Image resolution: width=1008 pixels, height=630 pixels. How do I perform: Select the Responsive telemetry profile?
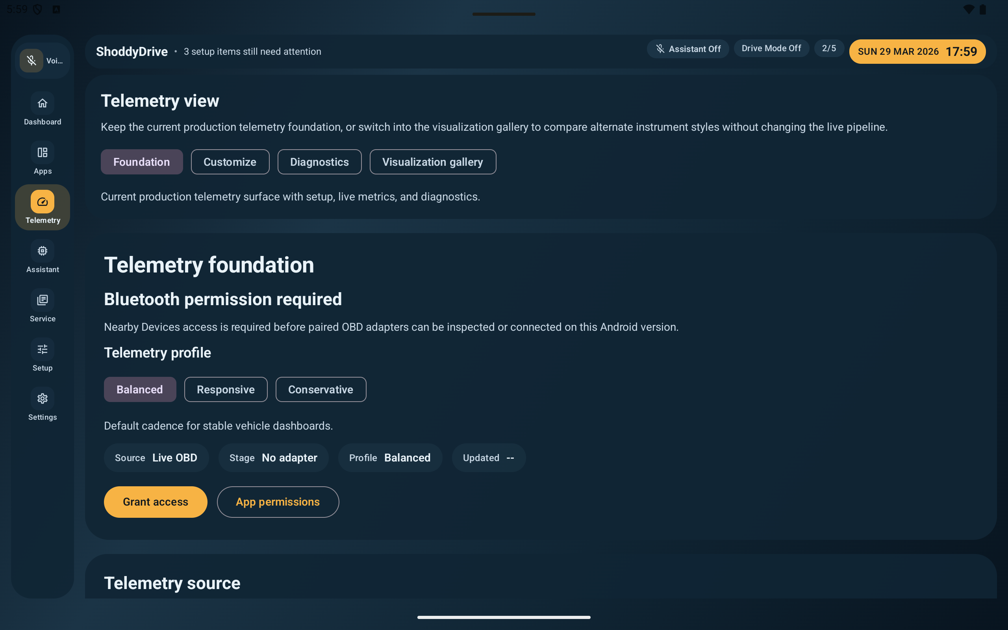tap(226, 389)
